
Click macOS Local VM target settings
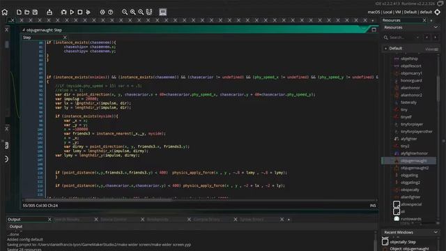(x=400, y=12)
